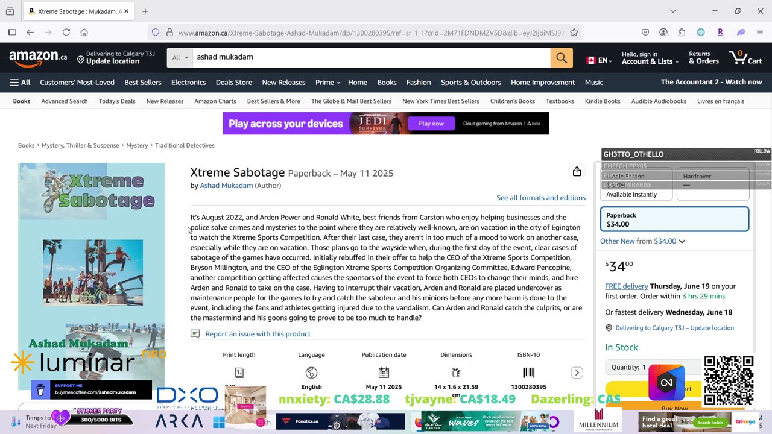Click the Dimensions ruler icon

coord(456,373)
